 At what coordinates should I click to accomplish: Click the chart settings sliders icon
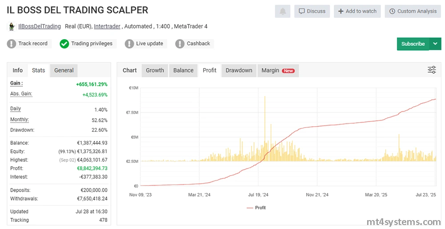(x=432, y=70)
